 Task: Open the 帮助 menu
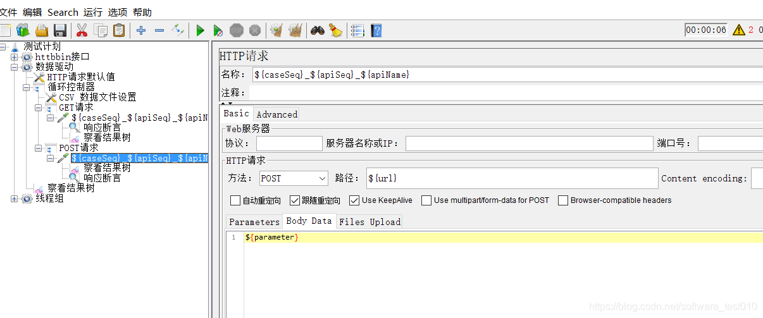(x=142, y=12)
